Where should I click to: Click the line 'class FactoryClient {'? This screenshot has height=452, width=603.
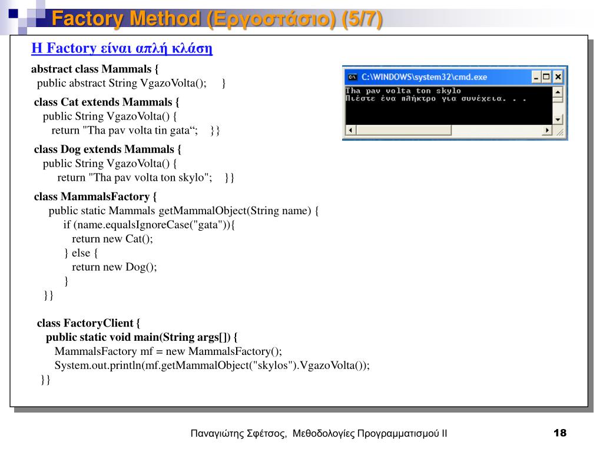click(x=88, y=323)
